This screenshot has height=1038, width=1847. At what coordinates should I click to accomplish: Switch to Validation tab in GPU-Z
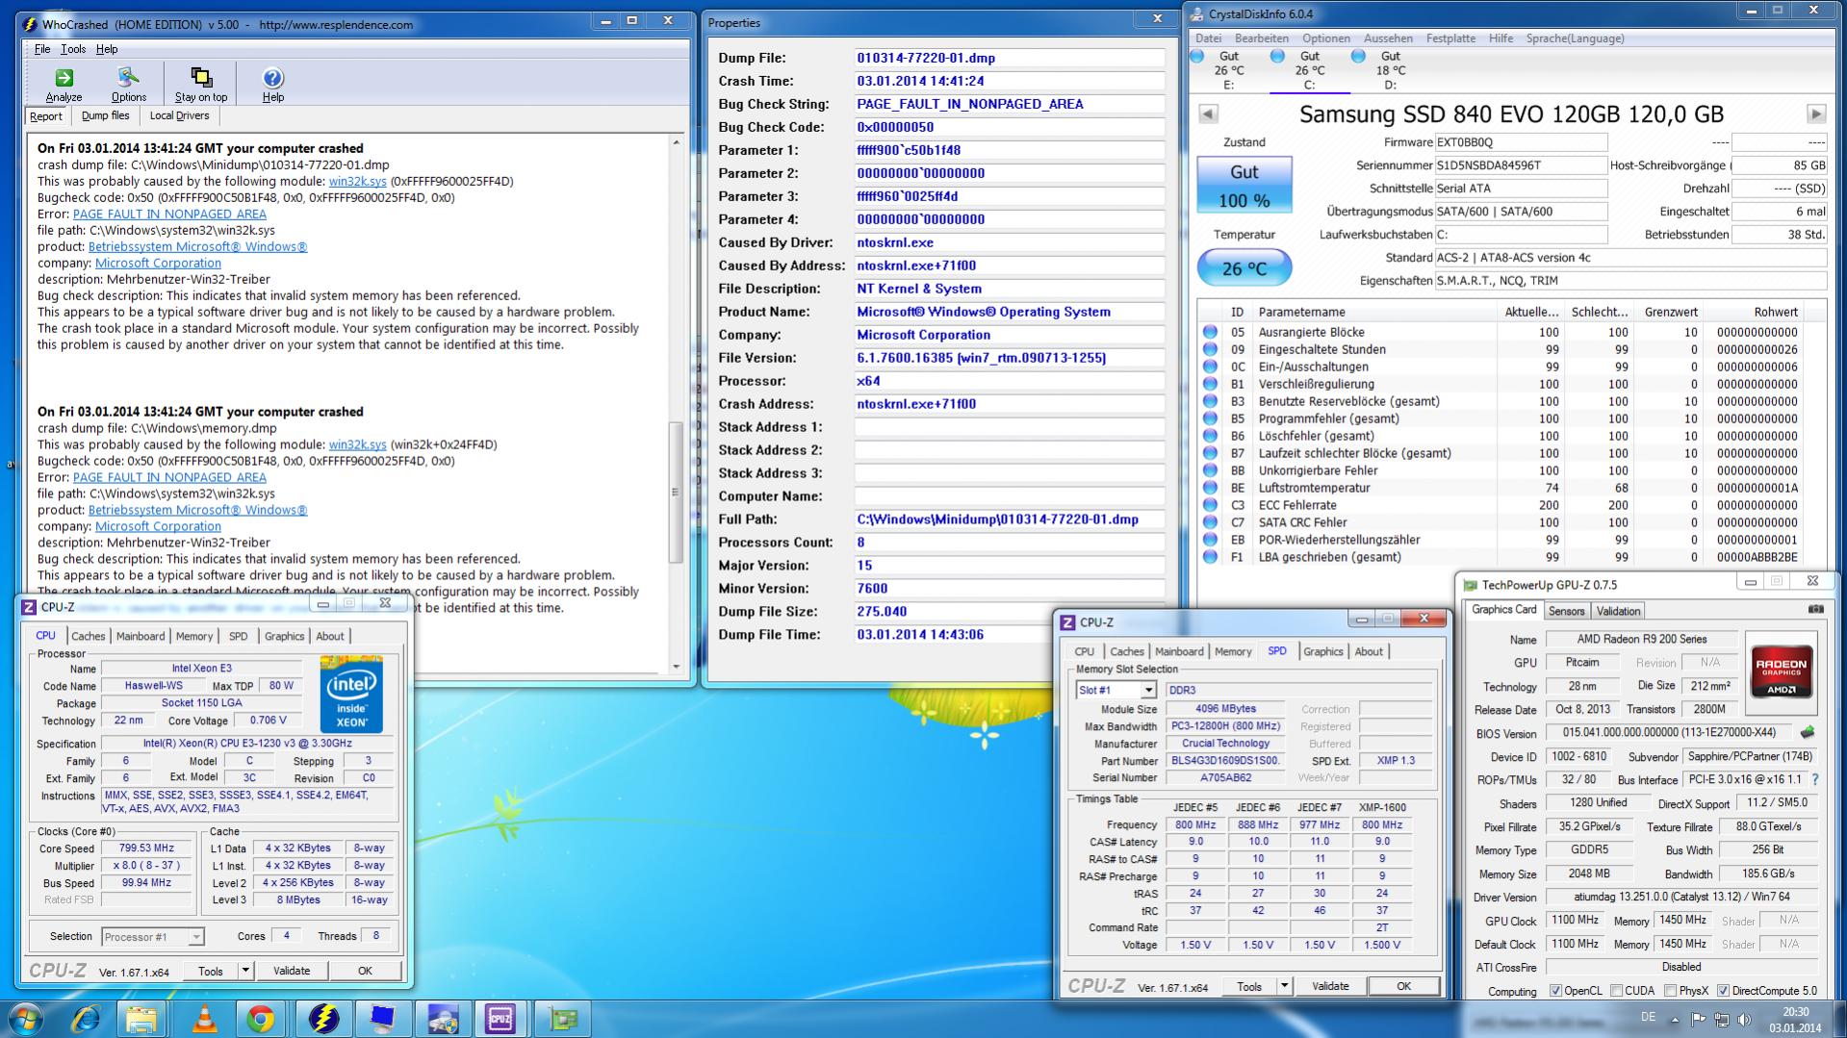point(1618,611)
